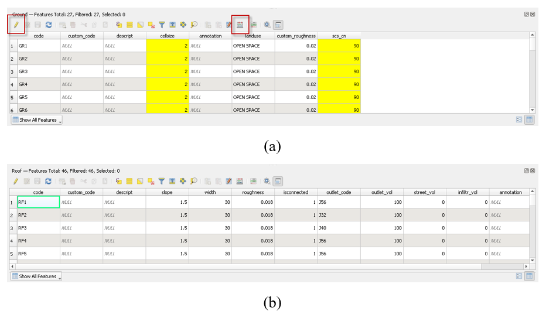Image resolution: width=546 pixels, height=311 pixels.
Task: Switch Ground table to form view
Action: tap(519, 119)
